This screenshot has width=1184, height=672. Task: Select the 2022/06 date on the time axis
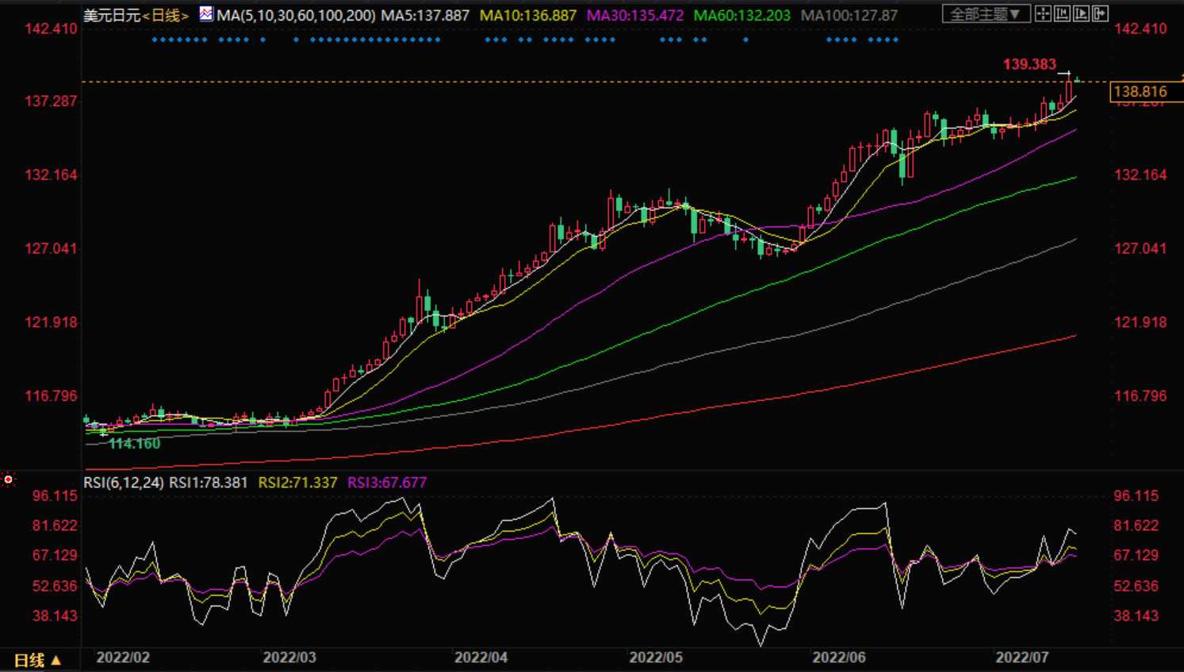click(x=838, y=657)
